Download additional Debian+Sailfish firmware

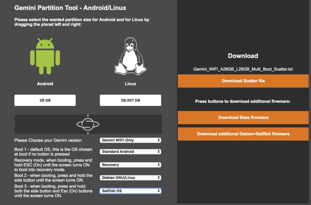click(243, 134)
